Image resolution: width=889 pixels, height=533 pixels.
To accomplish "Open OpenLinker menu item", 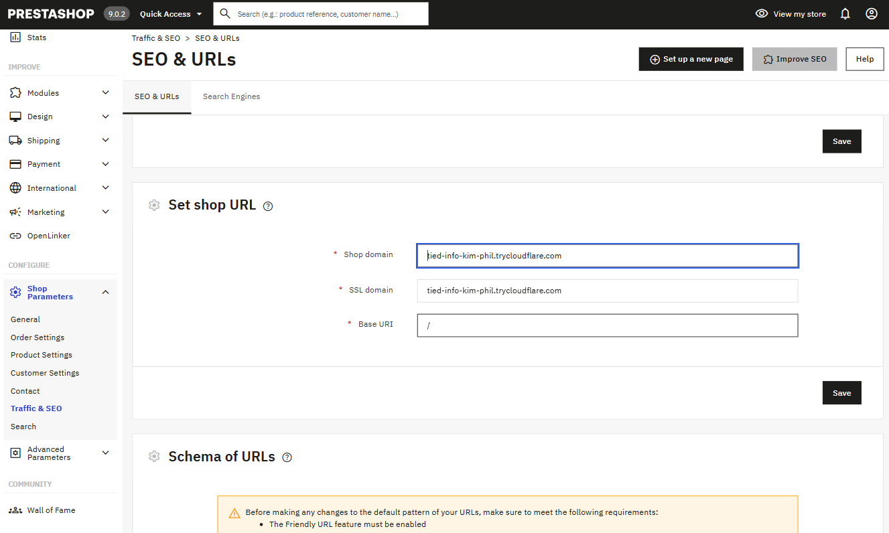I will point(48,236).
